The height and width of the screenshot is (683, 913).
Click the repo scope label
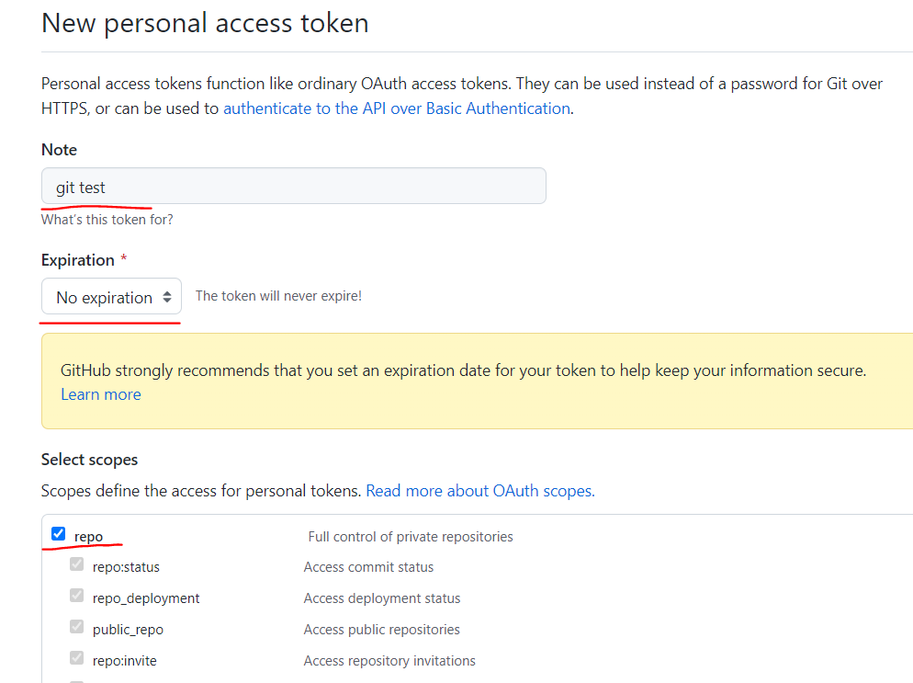tap(88, 537)
